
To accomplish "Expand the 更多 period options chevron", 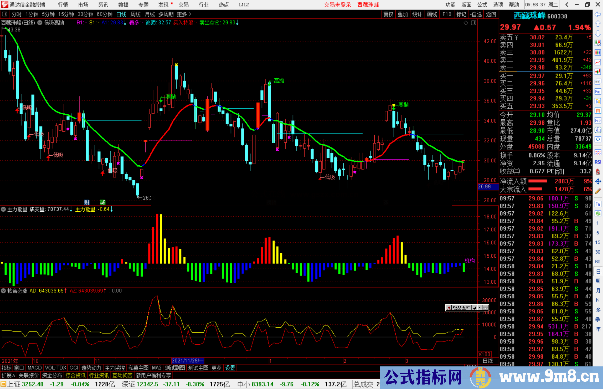I will (x=190, y=14).
